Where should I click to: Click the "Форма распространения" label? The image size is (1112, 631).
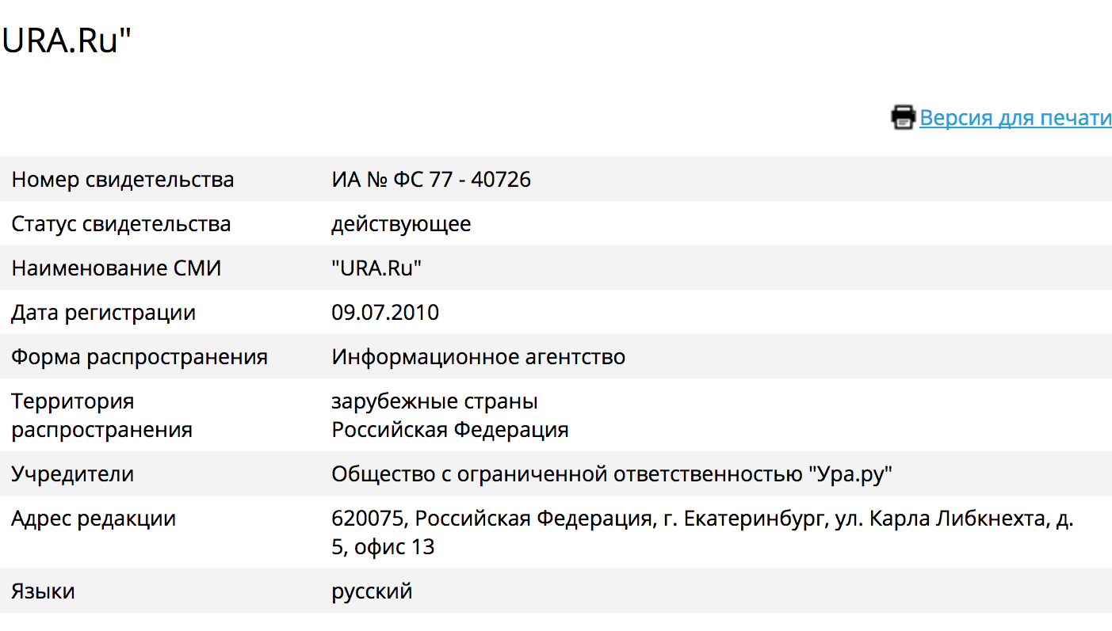click(x=139, y=357)
